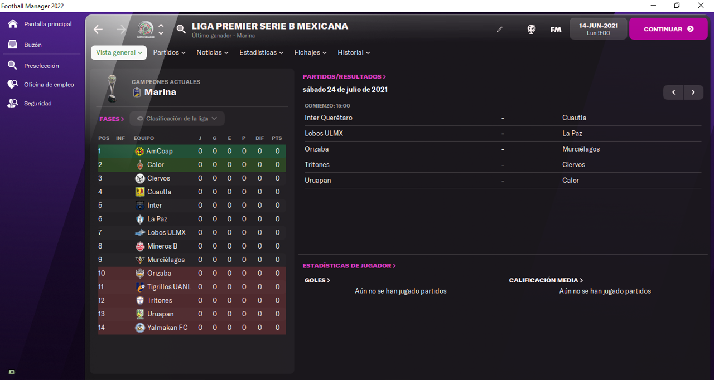
Task: Select the AmCoap team row
Action: pyautogui.click(x=192, y=151)
